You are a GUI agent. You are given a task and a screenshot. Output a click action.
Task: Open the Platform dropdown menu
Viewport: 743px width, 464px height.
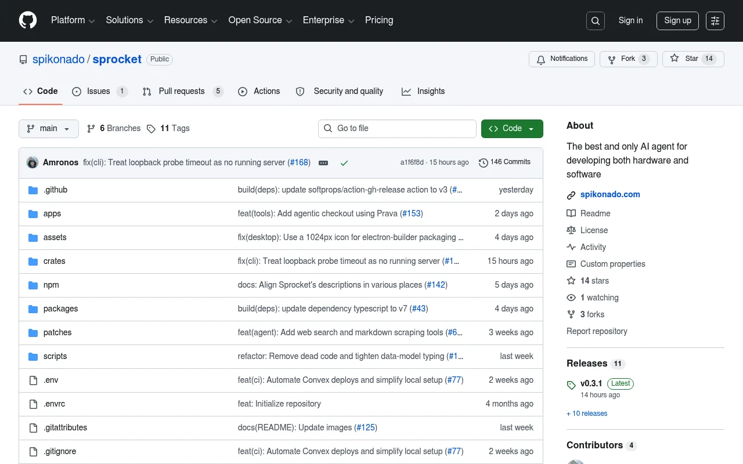pos(73,20)
